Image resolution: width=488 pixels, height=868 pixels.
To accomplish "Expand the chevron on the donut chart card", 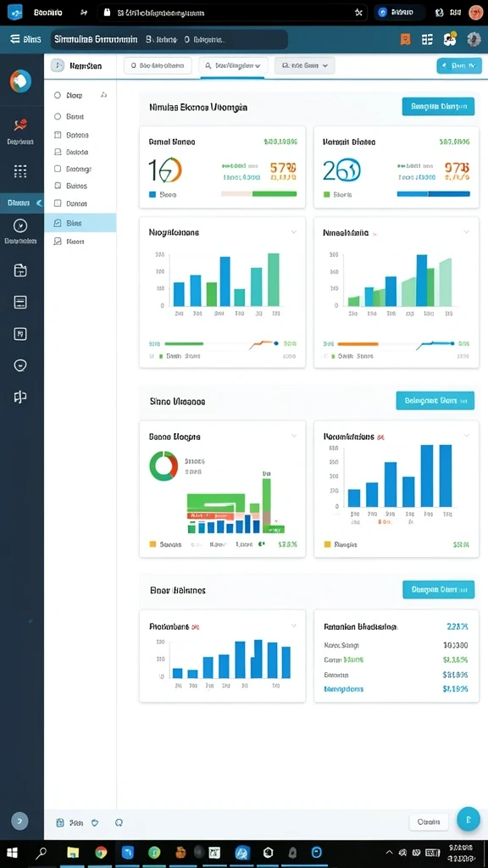I will click(x=294, y=437).
